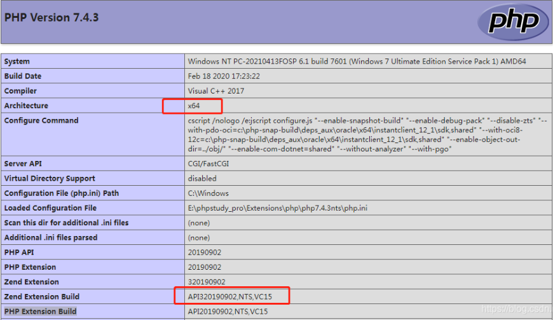Image resolution: width=553 pixels, height=320 pixels.
Task: Click 'Additional .ini files parsed' label
Action: pos(51,238)
